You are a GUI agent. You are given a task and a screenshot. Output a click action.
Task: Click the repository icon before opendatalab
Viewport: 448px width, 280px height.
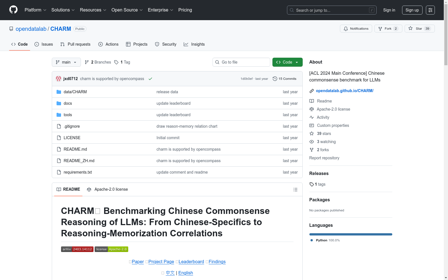(x=11, y=29)
